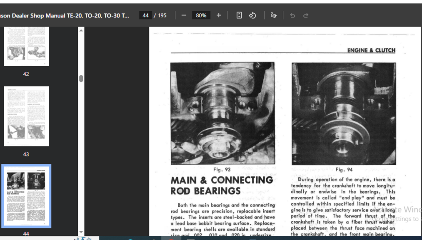The image size is (422, 240).
Task: Click the zoom in plus icon
Action: click(219, 15)
